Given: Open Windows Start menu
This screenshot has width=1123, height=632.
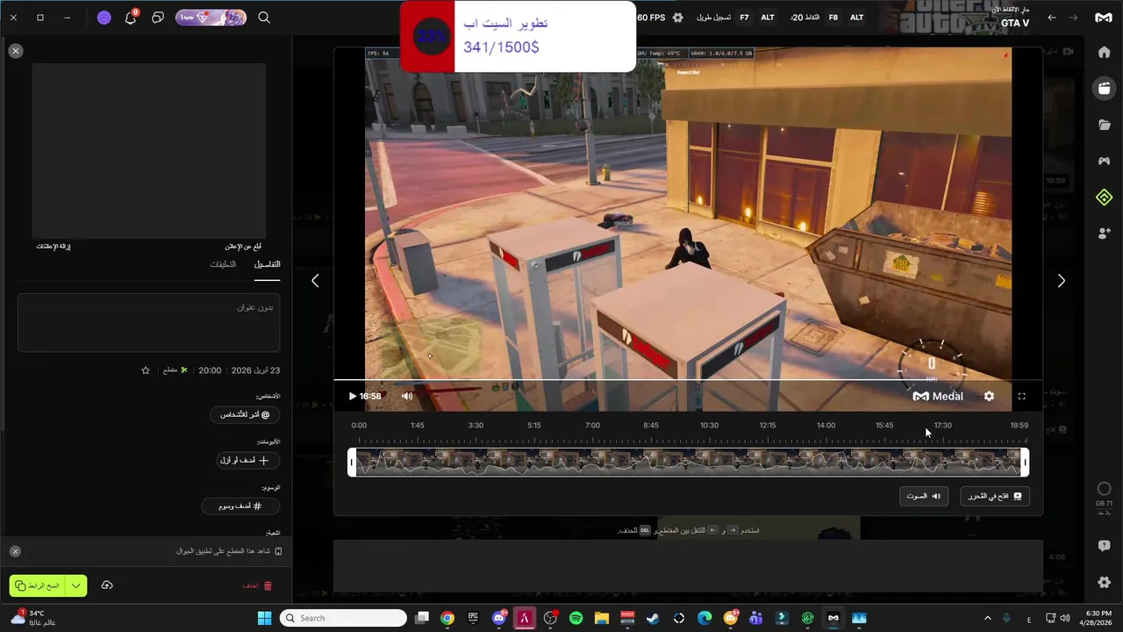Looking at the screenshot, I should click(264, 618).
